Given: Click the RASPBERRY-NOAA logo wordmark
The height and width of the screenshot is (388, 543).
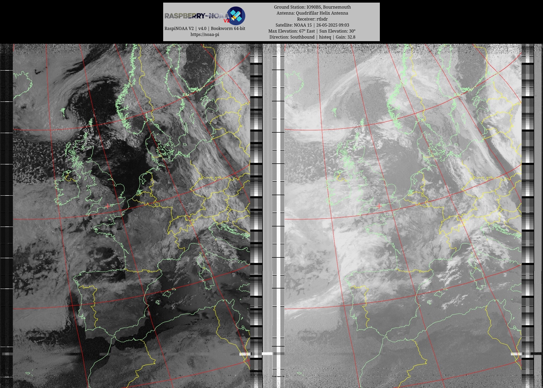Looking at the screenshot, I should point(197,16).
